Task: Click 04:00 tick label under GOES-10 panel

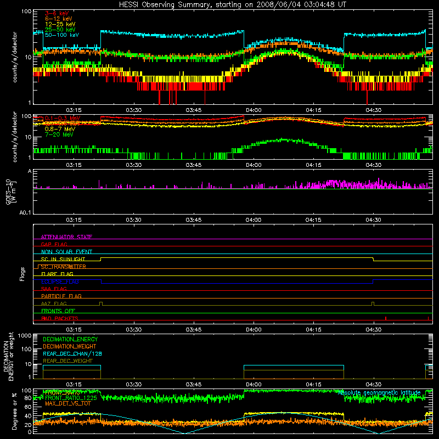Action: [254, 220]
